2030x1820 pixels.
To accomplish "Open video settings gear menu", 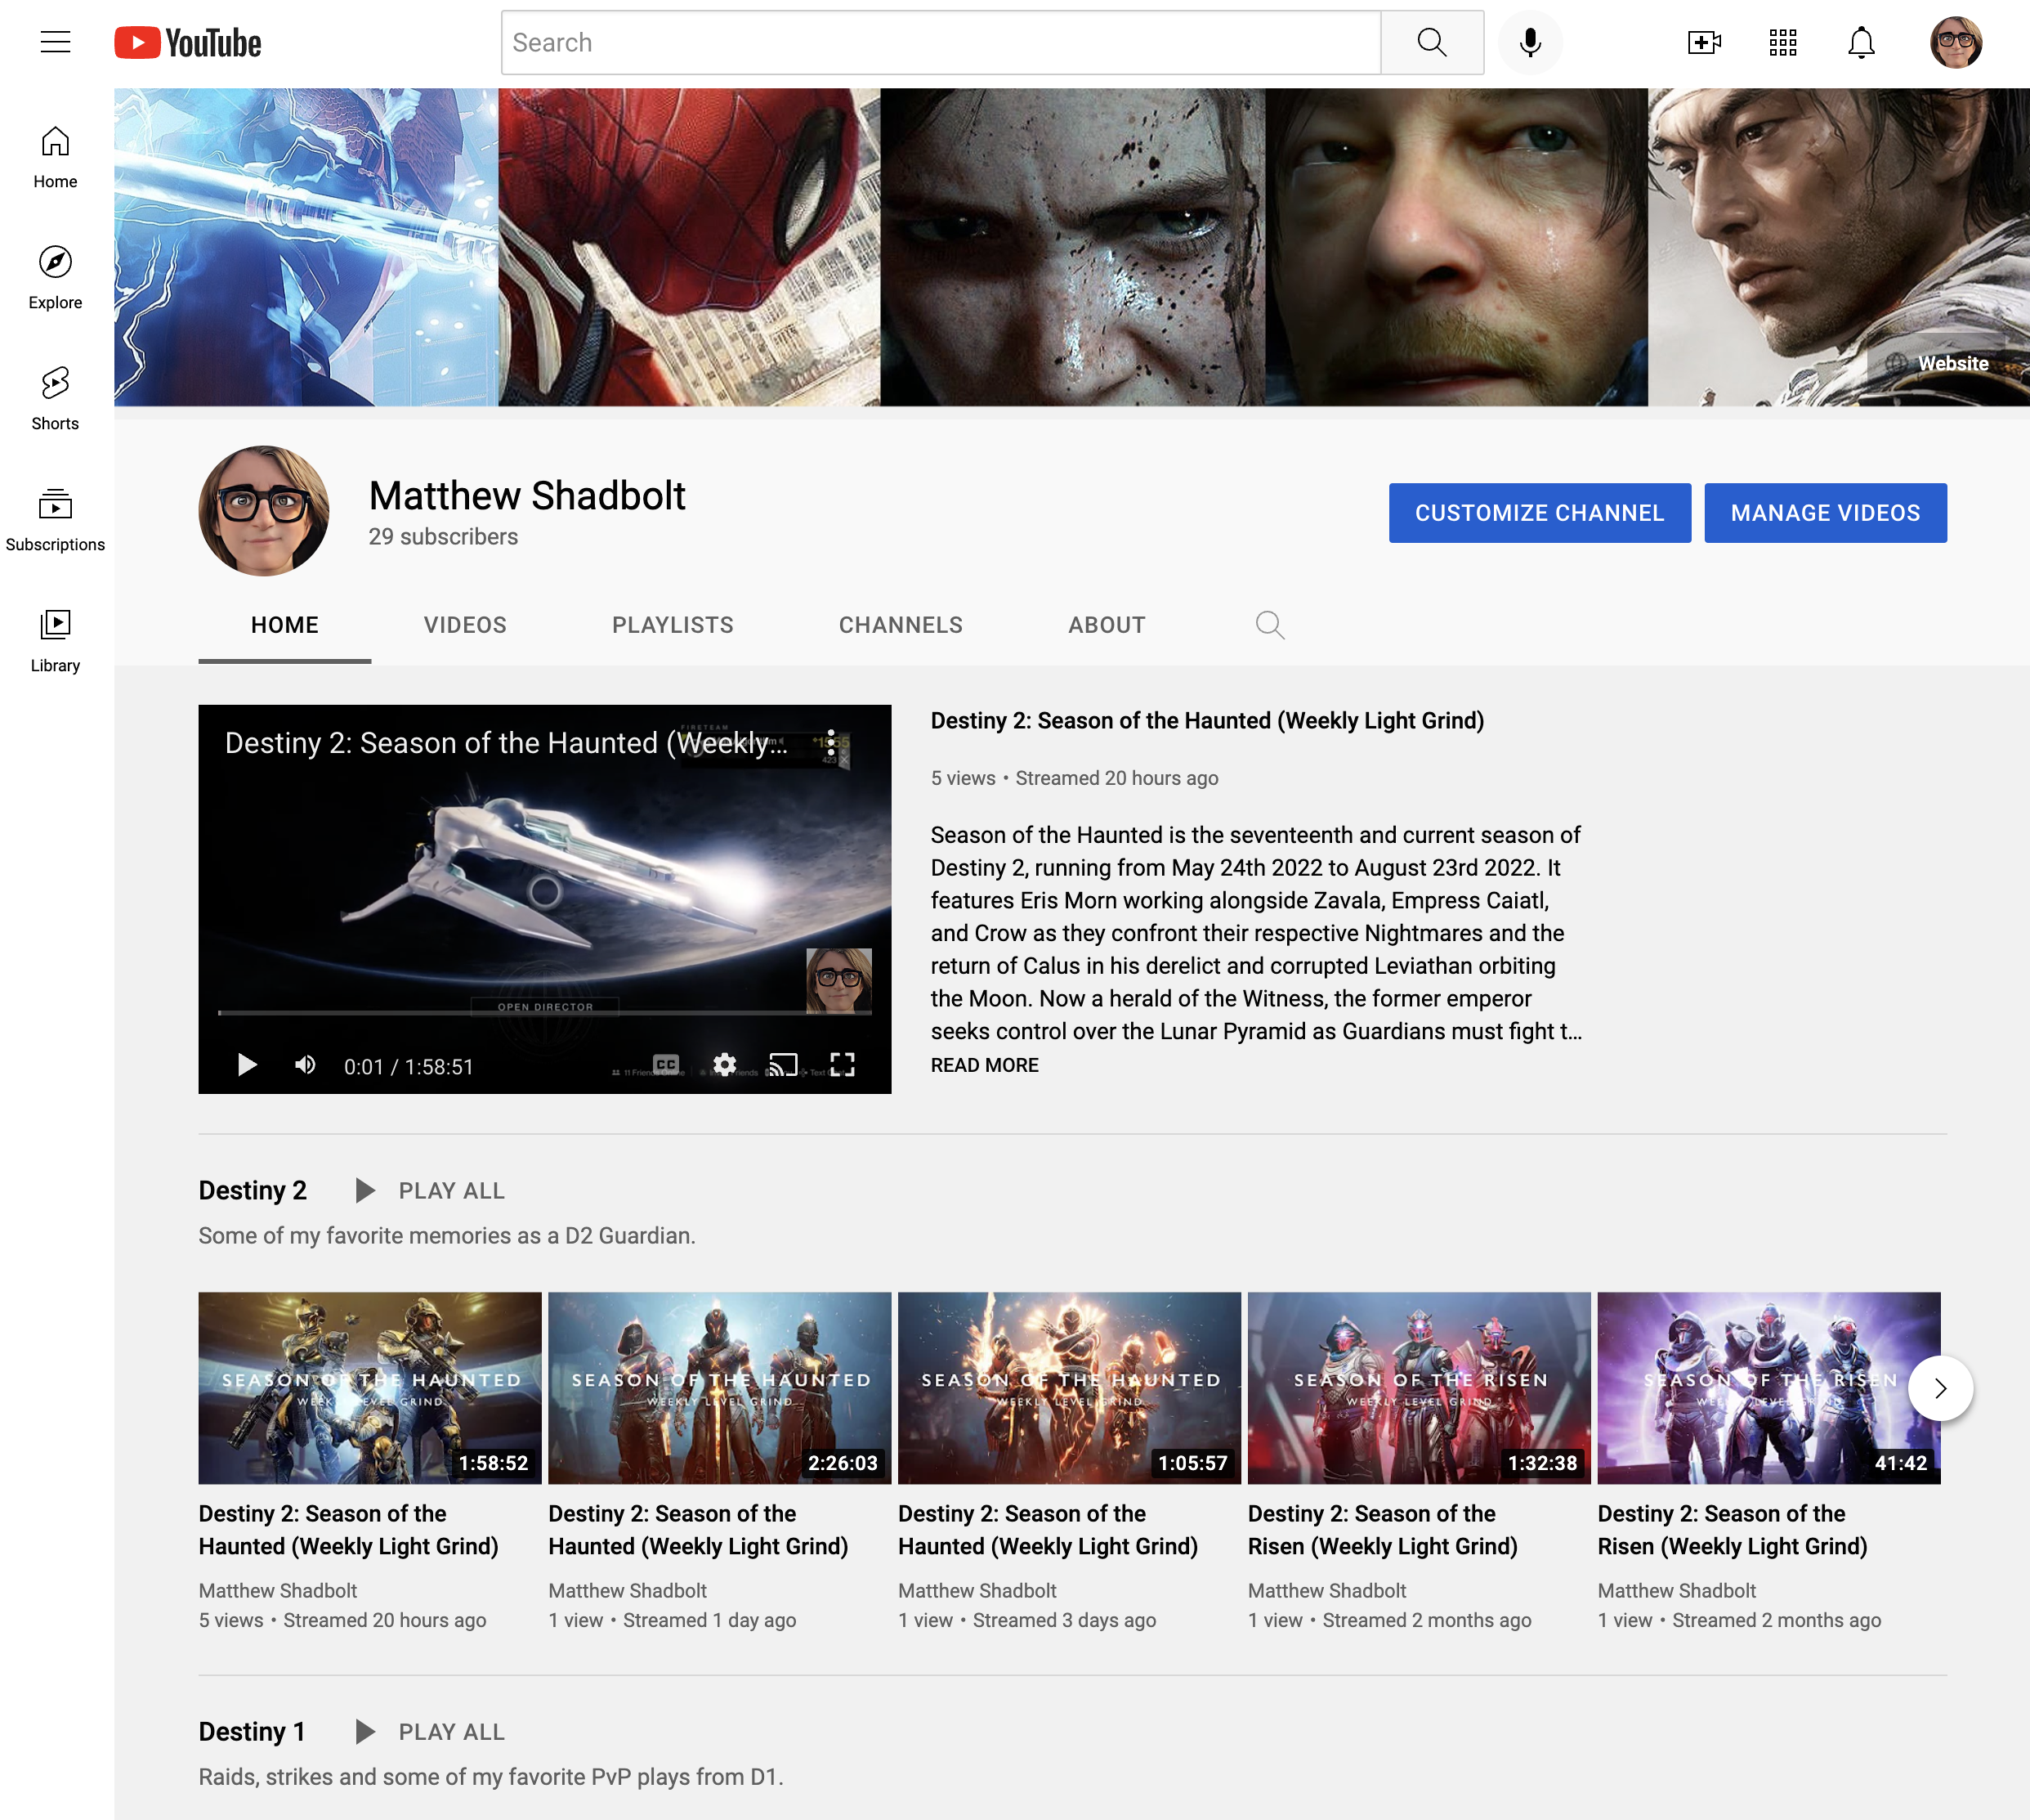I will 725,1065.
